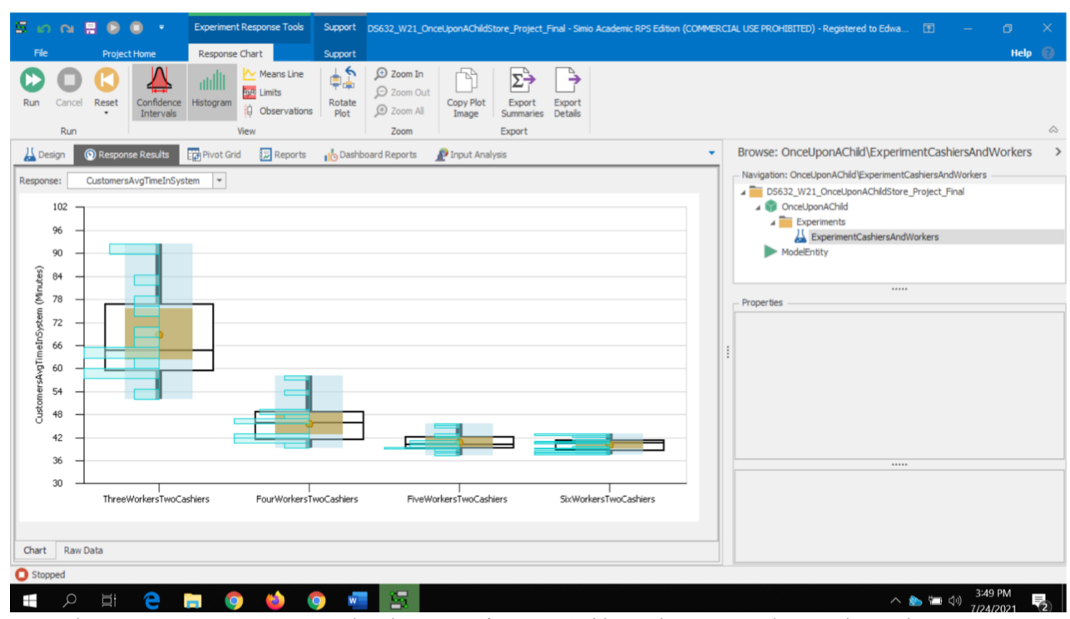Zoom In on the chart
Viewport: 1070px width, 619px height.
tap(399, 74)
